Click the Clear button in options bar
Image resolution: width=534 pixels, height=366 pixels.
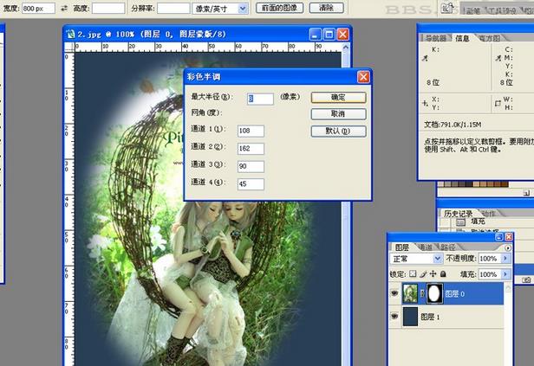326,8
